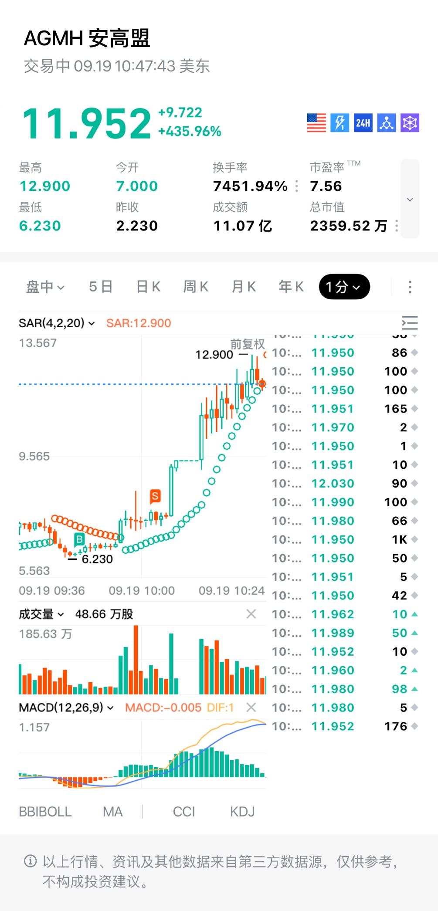438x911 pixels.
Task: Select the BBIBOLL indicator
Action: click(45, 812)
